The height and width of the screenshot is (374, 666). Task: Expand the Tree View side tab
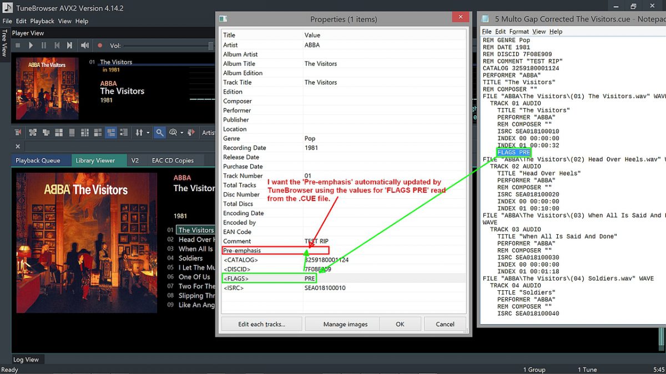(4, 43)
